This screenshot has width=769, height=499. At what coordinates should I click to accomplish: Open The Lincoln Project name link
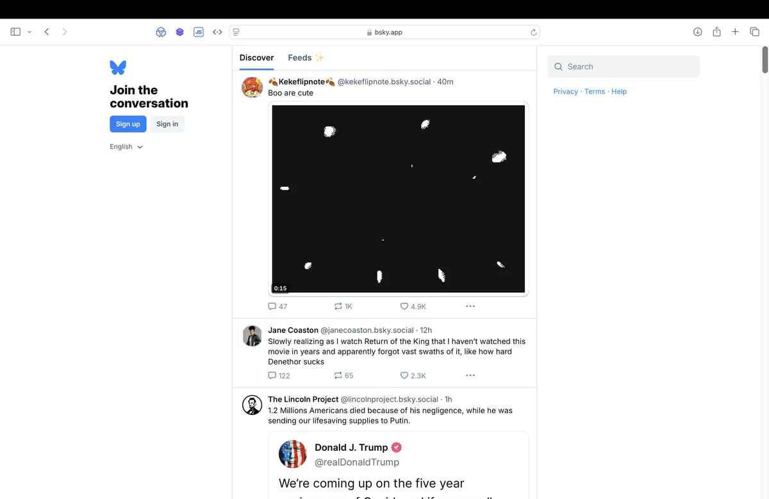point(303,400)
